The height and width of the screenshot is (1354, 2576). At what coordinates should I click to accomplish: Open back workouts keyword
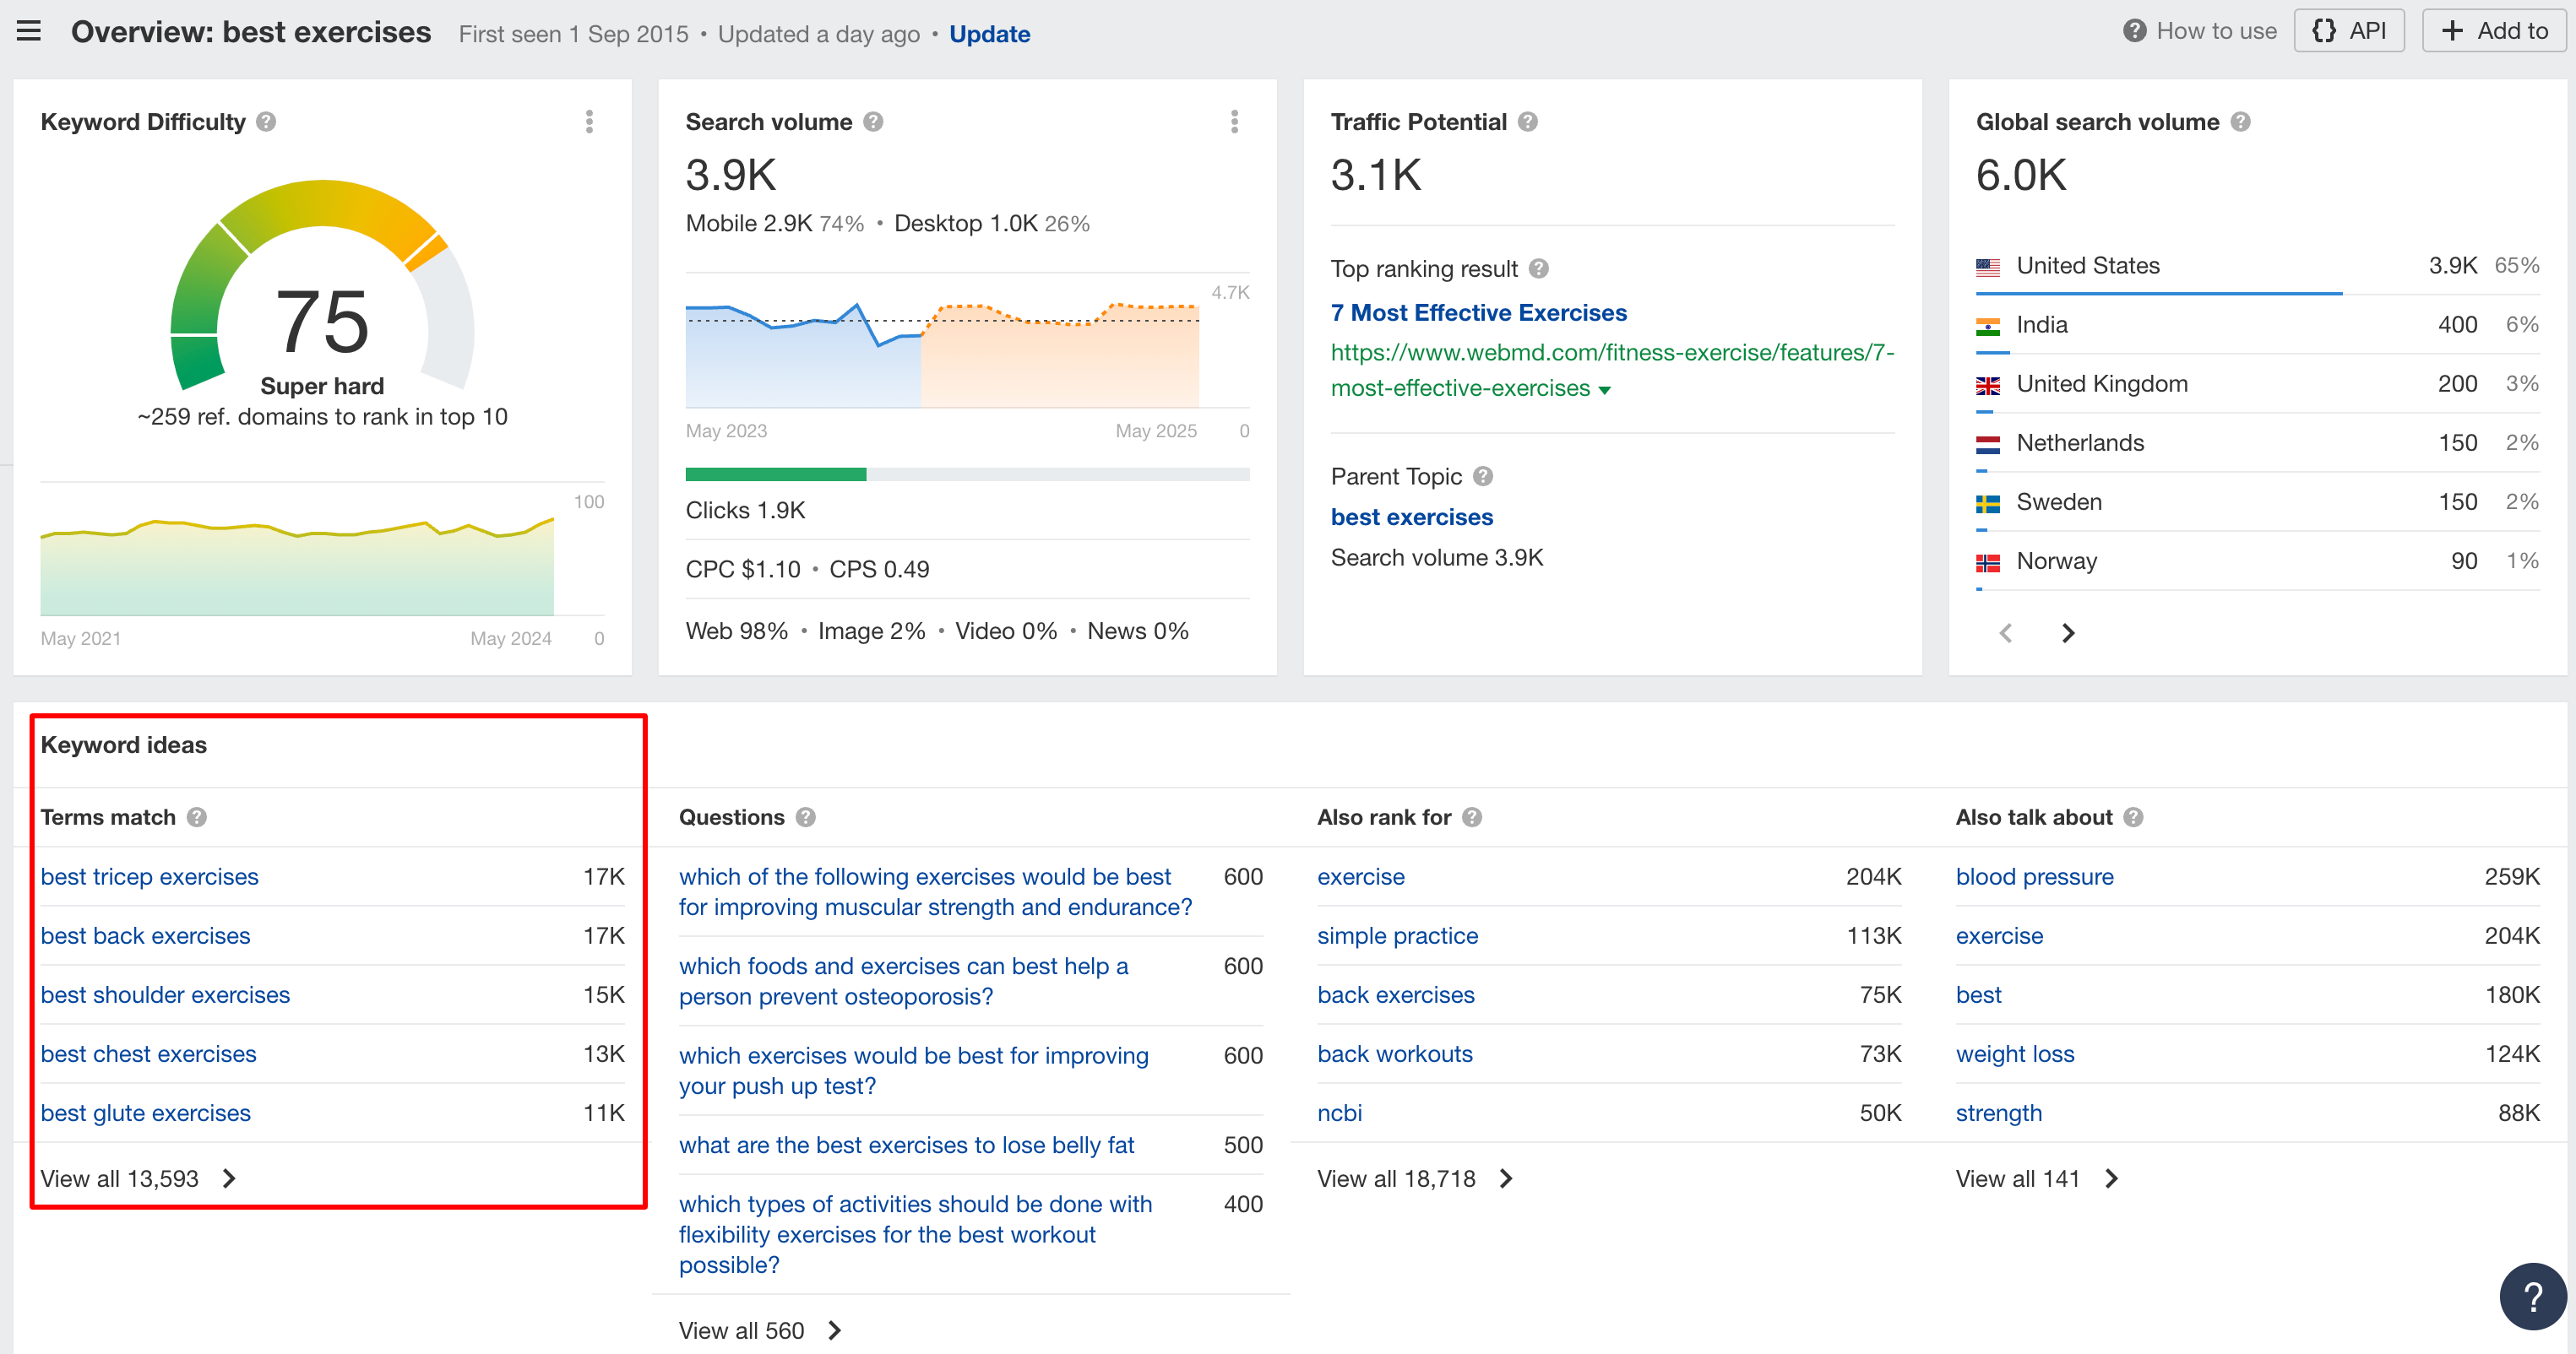click(x=1394, y=1054)
